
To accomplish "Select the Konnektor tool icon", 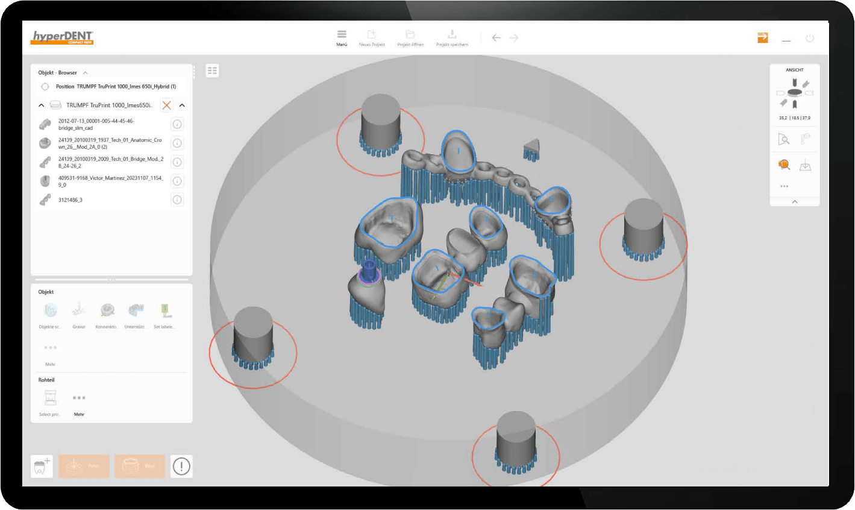I will pos(107,311).
